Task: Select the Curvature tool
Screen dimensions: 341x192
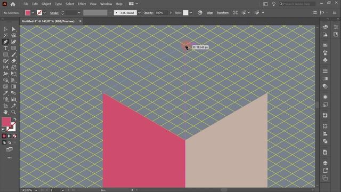Action: click(x=13, y=42)
